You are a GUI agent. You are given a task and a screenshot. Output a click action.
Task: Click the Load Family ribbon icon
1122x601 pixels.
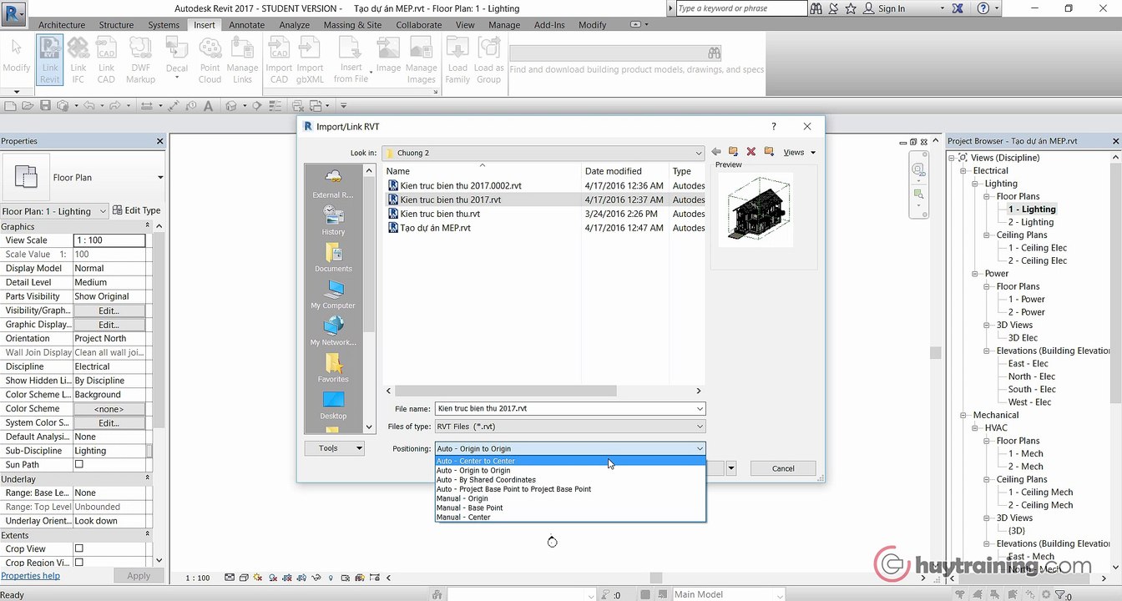(x=457, y=60)
